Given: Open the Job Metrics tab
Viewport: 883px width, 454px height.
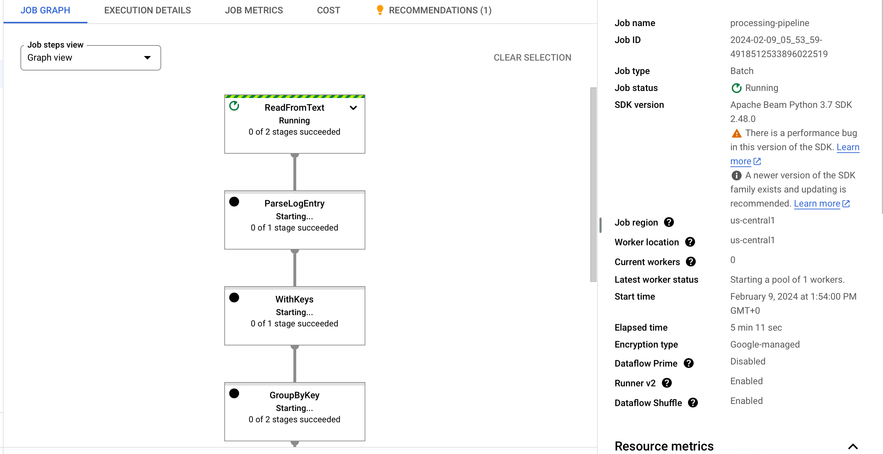Looking at the screenshot, I should [254, 11].
